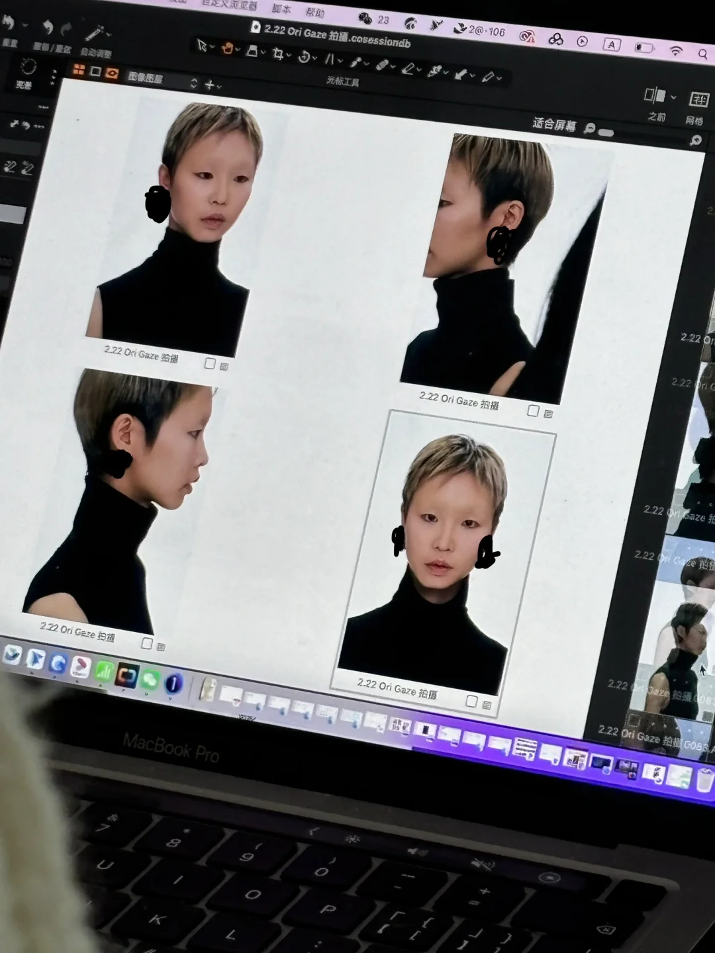Switch to multi-image grid viewer mode
Viewport: 715px width, 953px height.
(x=79, y=69)
